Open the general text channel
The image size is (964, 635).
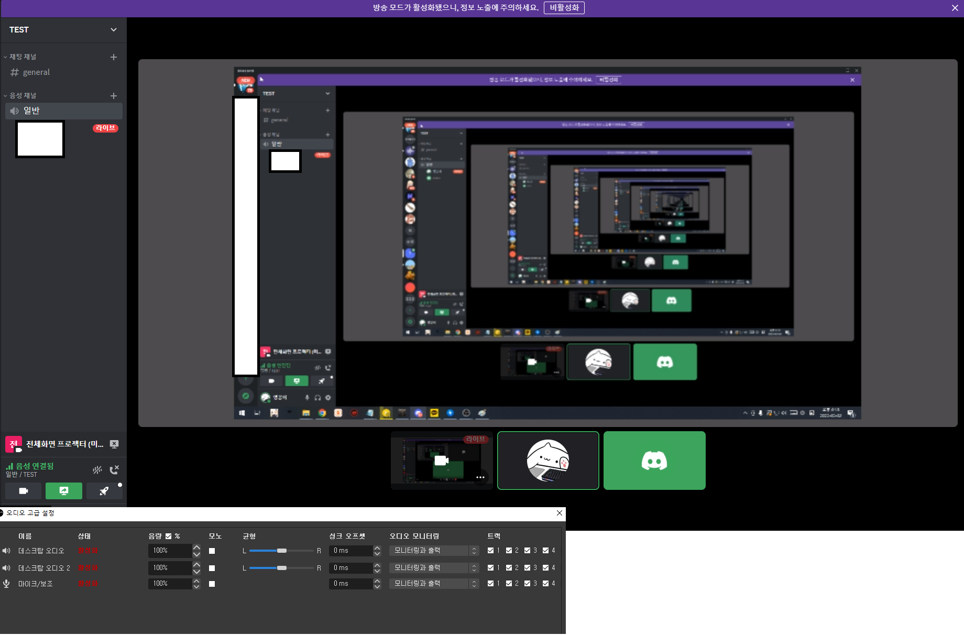36,72
